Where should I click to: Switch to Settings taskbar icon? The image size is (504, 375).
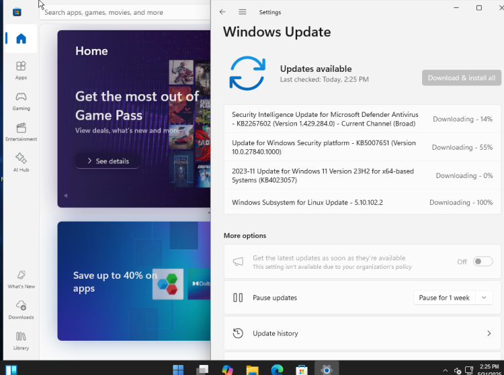pyautogui.click(x=326, y=369)
